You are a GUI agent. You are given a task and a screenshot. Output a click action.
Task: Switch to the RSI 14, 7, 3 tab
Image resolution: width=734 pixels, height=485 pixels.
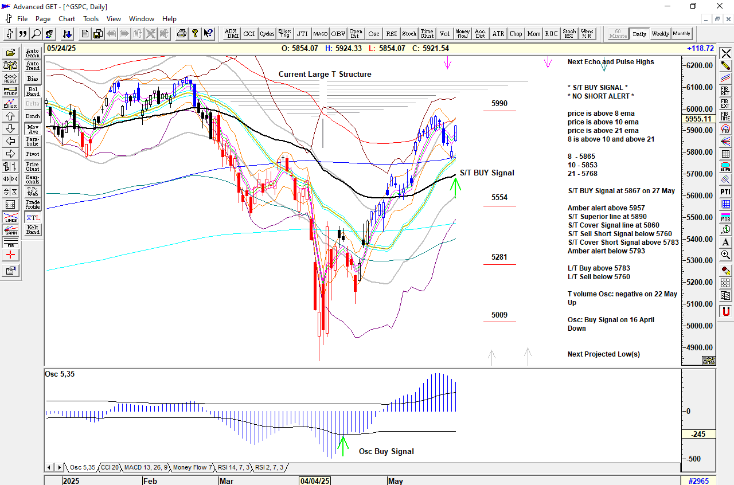(233, 468)
